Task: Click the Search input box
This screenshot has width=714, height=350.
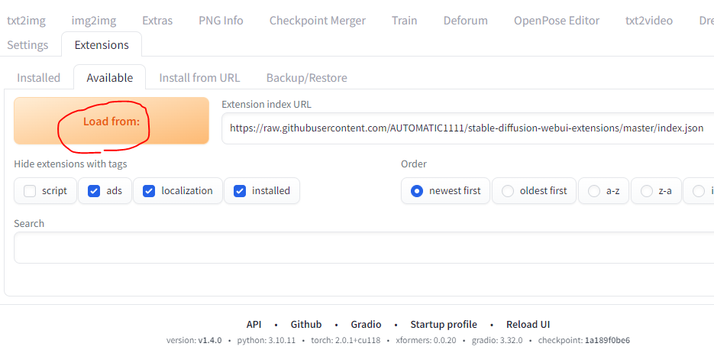Action: tap(363, 248)
